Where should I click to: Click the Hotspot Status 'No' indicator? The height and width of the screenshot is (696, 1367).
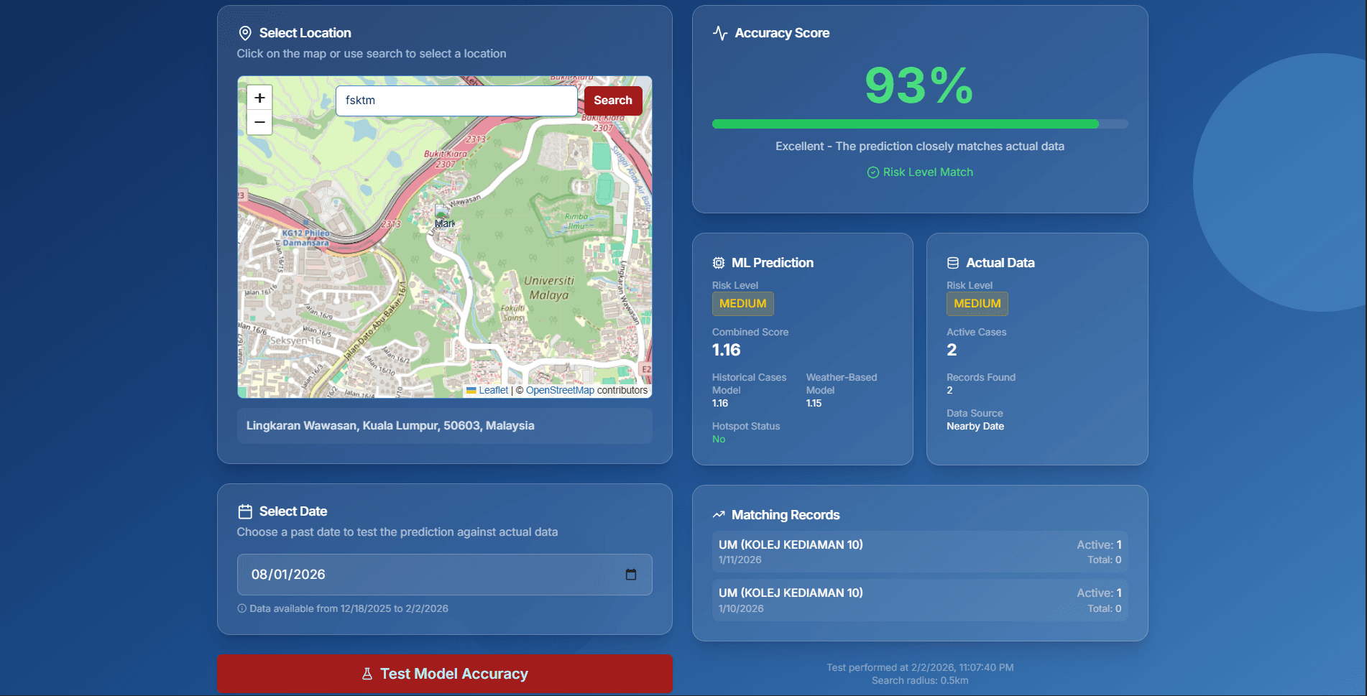(x=717, y=438)
